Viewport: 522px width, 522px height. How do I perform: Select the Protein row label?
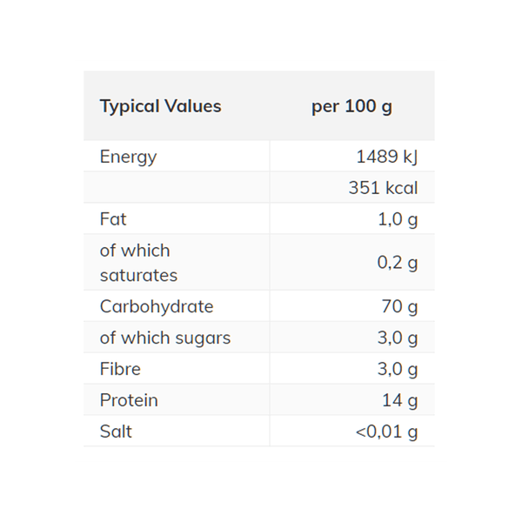coord(129,400)
